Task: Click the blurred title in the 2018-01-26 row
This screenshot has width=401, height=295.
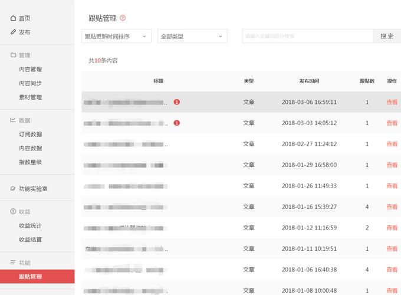Action: coord(126,186)
